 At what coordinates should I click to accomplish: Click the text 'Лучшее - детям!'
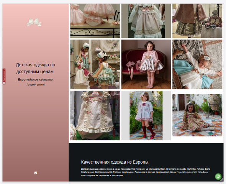36,85
